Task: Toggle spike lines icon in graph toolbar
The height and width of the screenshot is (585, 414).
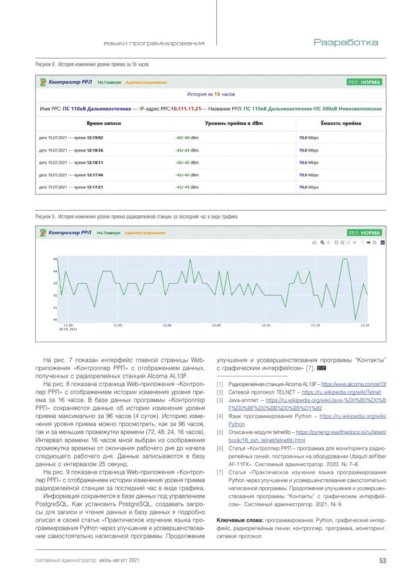Action: click(x=362, y=243)
